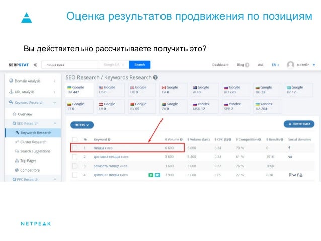Open keyword заказать пиццу киев link
Screen dimensions: 321x241
point(110,166)
